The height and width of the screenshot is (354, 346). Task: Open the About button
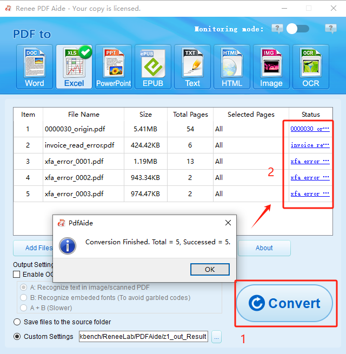[x=264, y=248]
